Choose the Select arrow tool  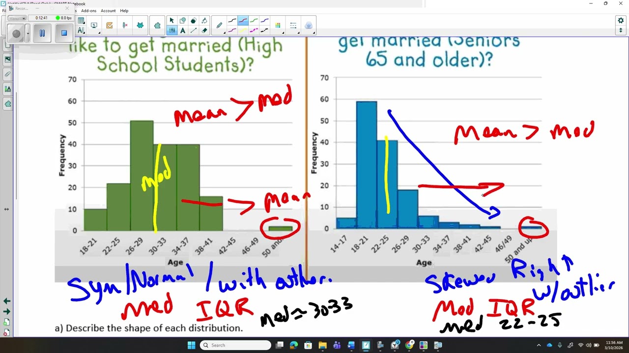point(172,21)
